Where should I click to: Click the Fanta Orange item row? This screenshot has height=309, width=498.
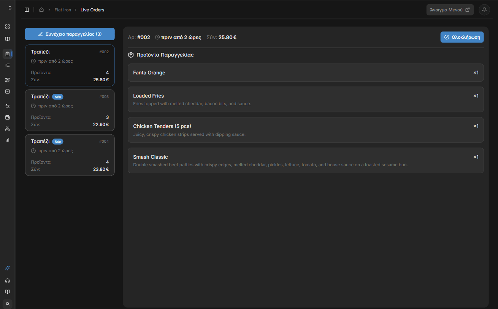point(306,73)
